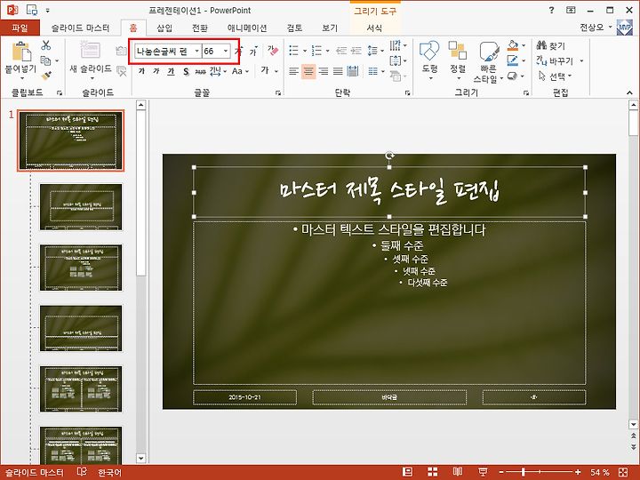
Task: Open Paragraph group dialog launcher
Action: click(407, 93)
